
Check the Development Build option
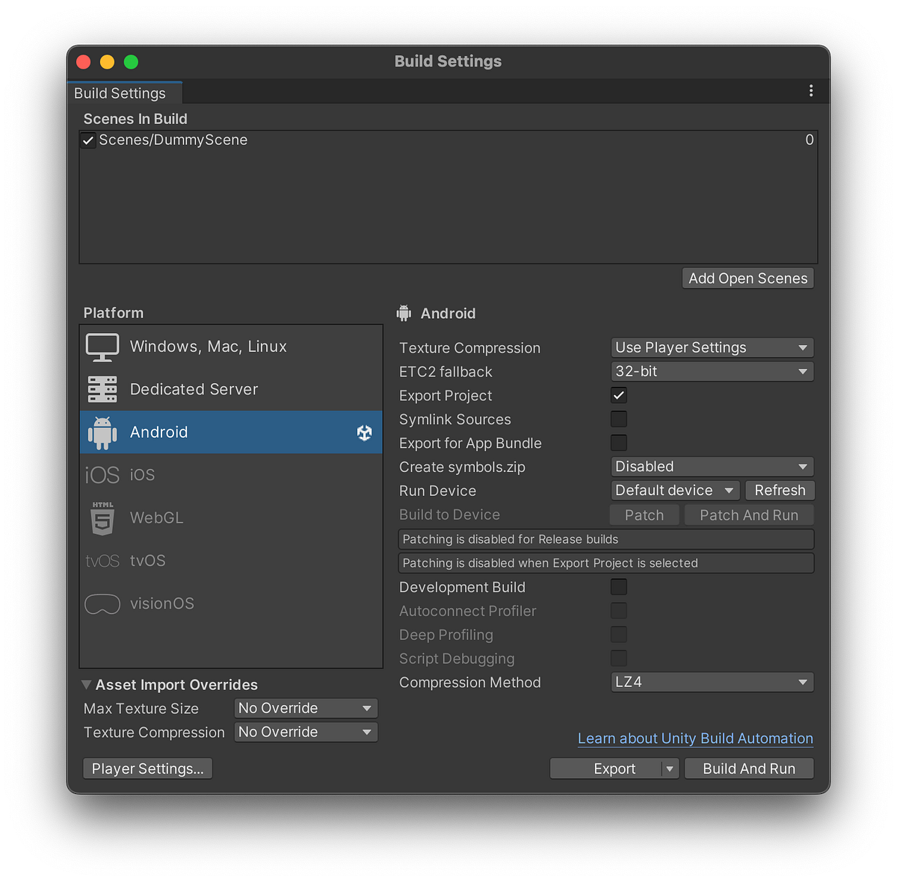coord(618,586)
